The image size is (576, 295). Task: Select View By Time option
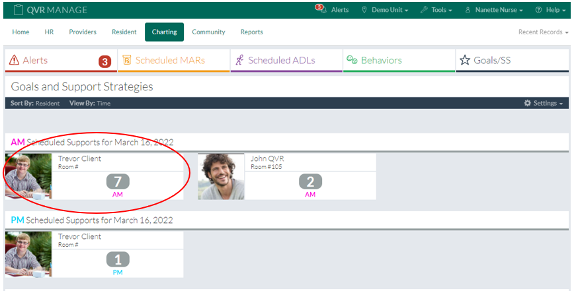[103, 104]
